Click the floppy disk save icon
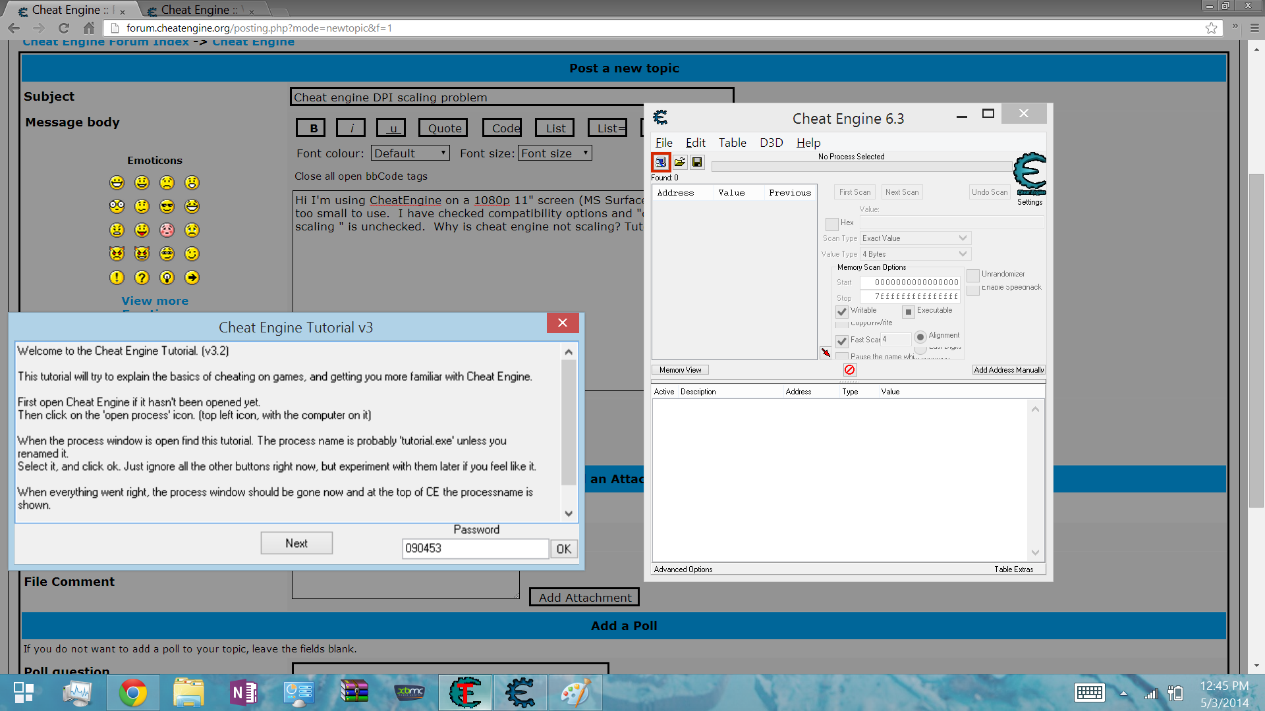 pos(697,162)
